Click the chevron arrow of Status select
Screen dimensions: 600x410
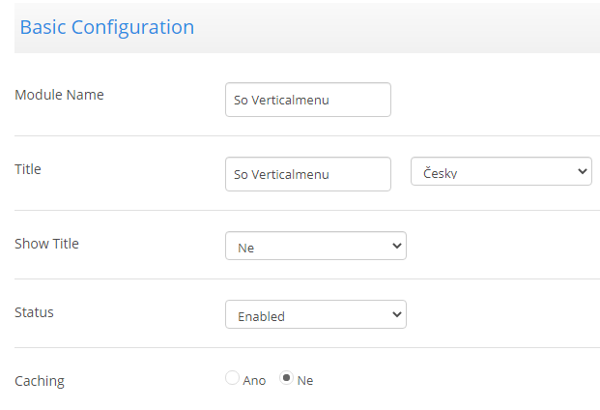coord(397,314)
